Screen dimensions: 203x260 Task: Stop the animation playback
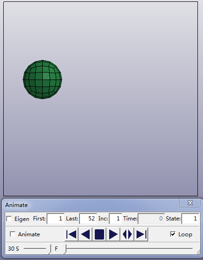click(x=99, y=234)
